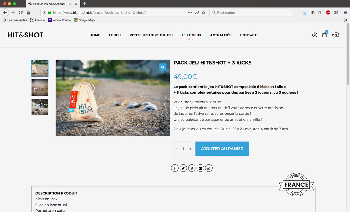
Task: Go back to the previous page
Action: [x=5, y=13]
